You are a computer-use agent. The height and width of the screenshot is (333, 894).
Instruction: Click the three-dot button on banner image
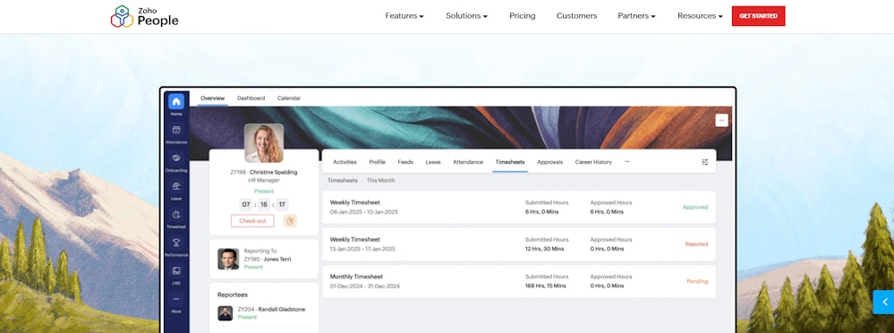(722, 120)
